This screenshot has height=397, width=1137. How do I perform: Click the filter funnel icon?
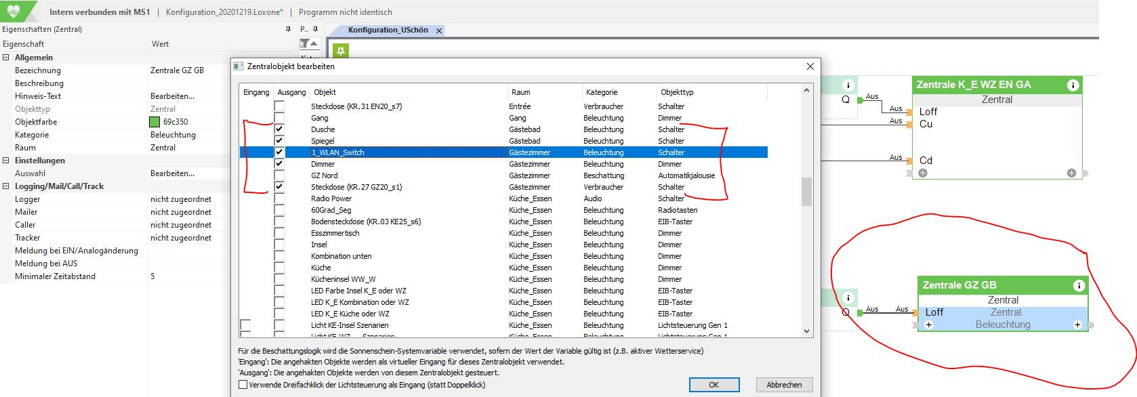coord(304,43)
